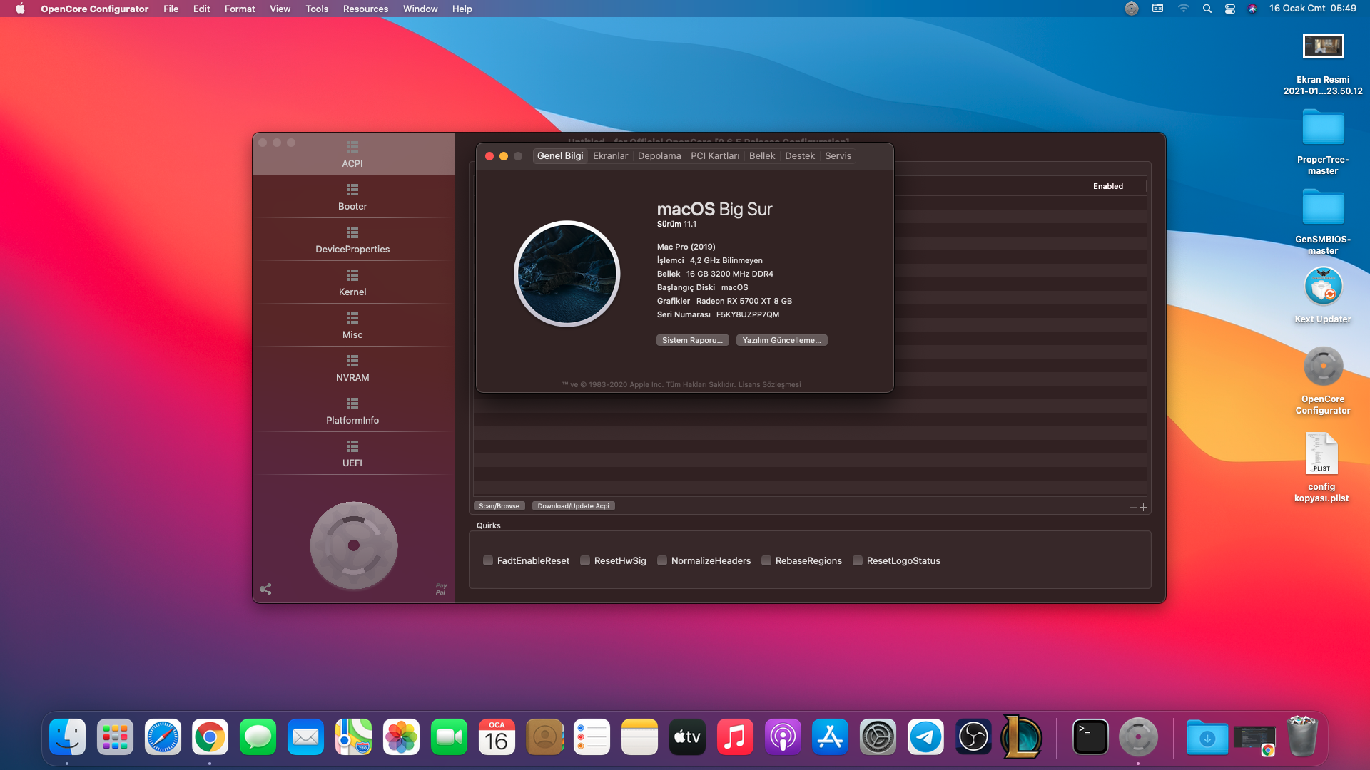Enable the FadtEnableReset quirk

coord(488,561)
